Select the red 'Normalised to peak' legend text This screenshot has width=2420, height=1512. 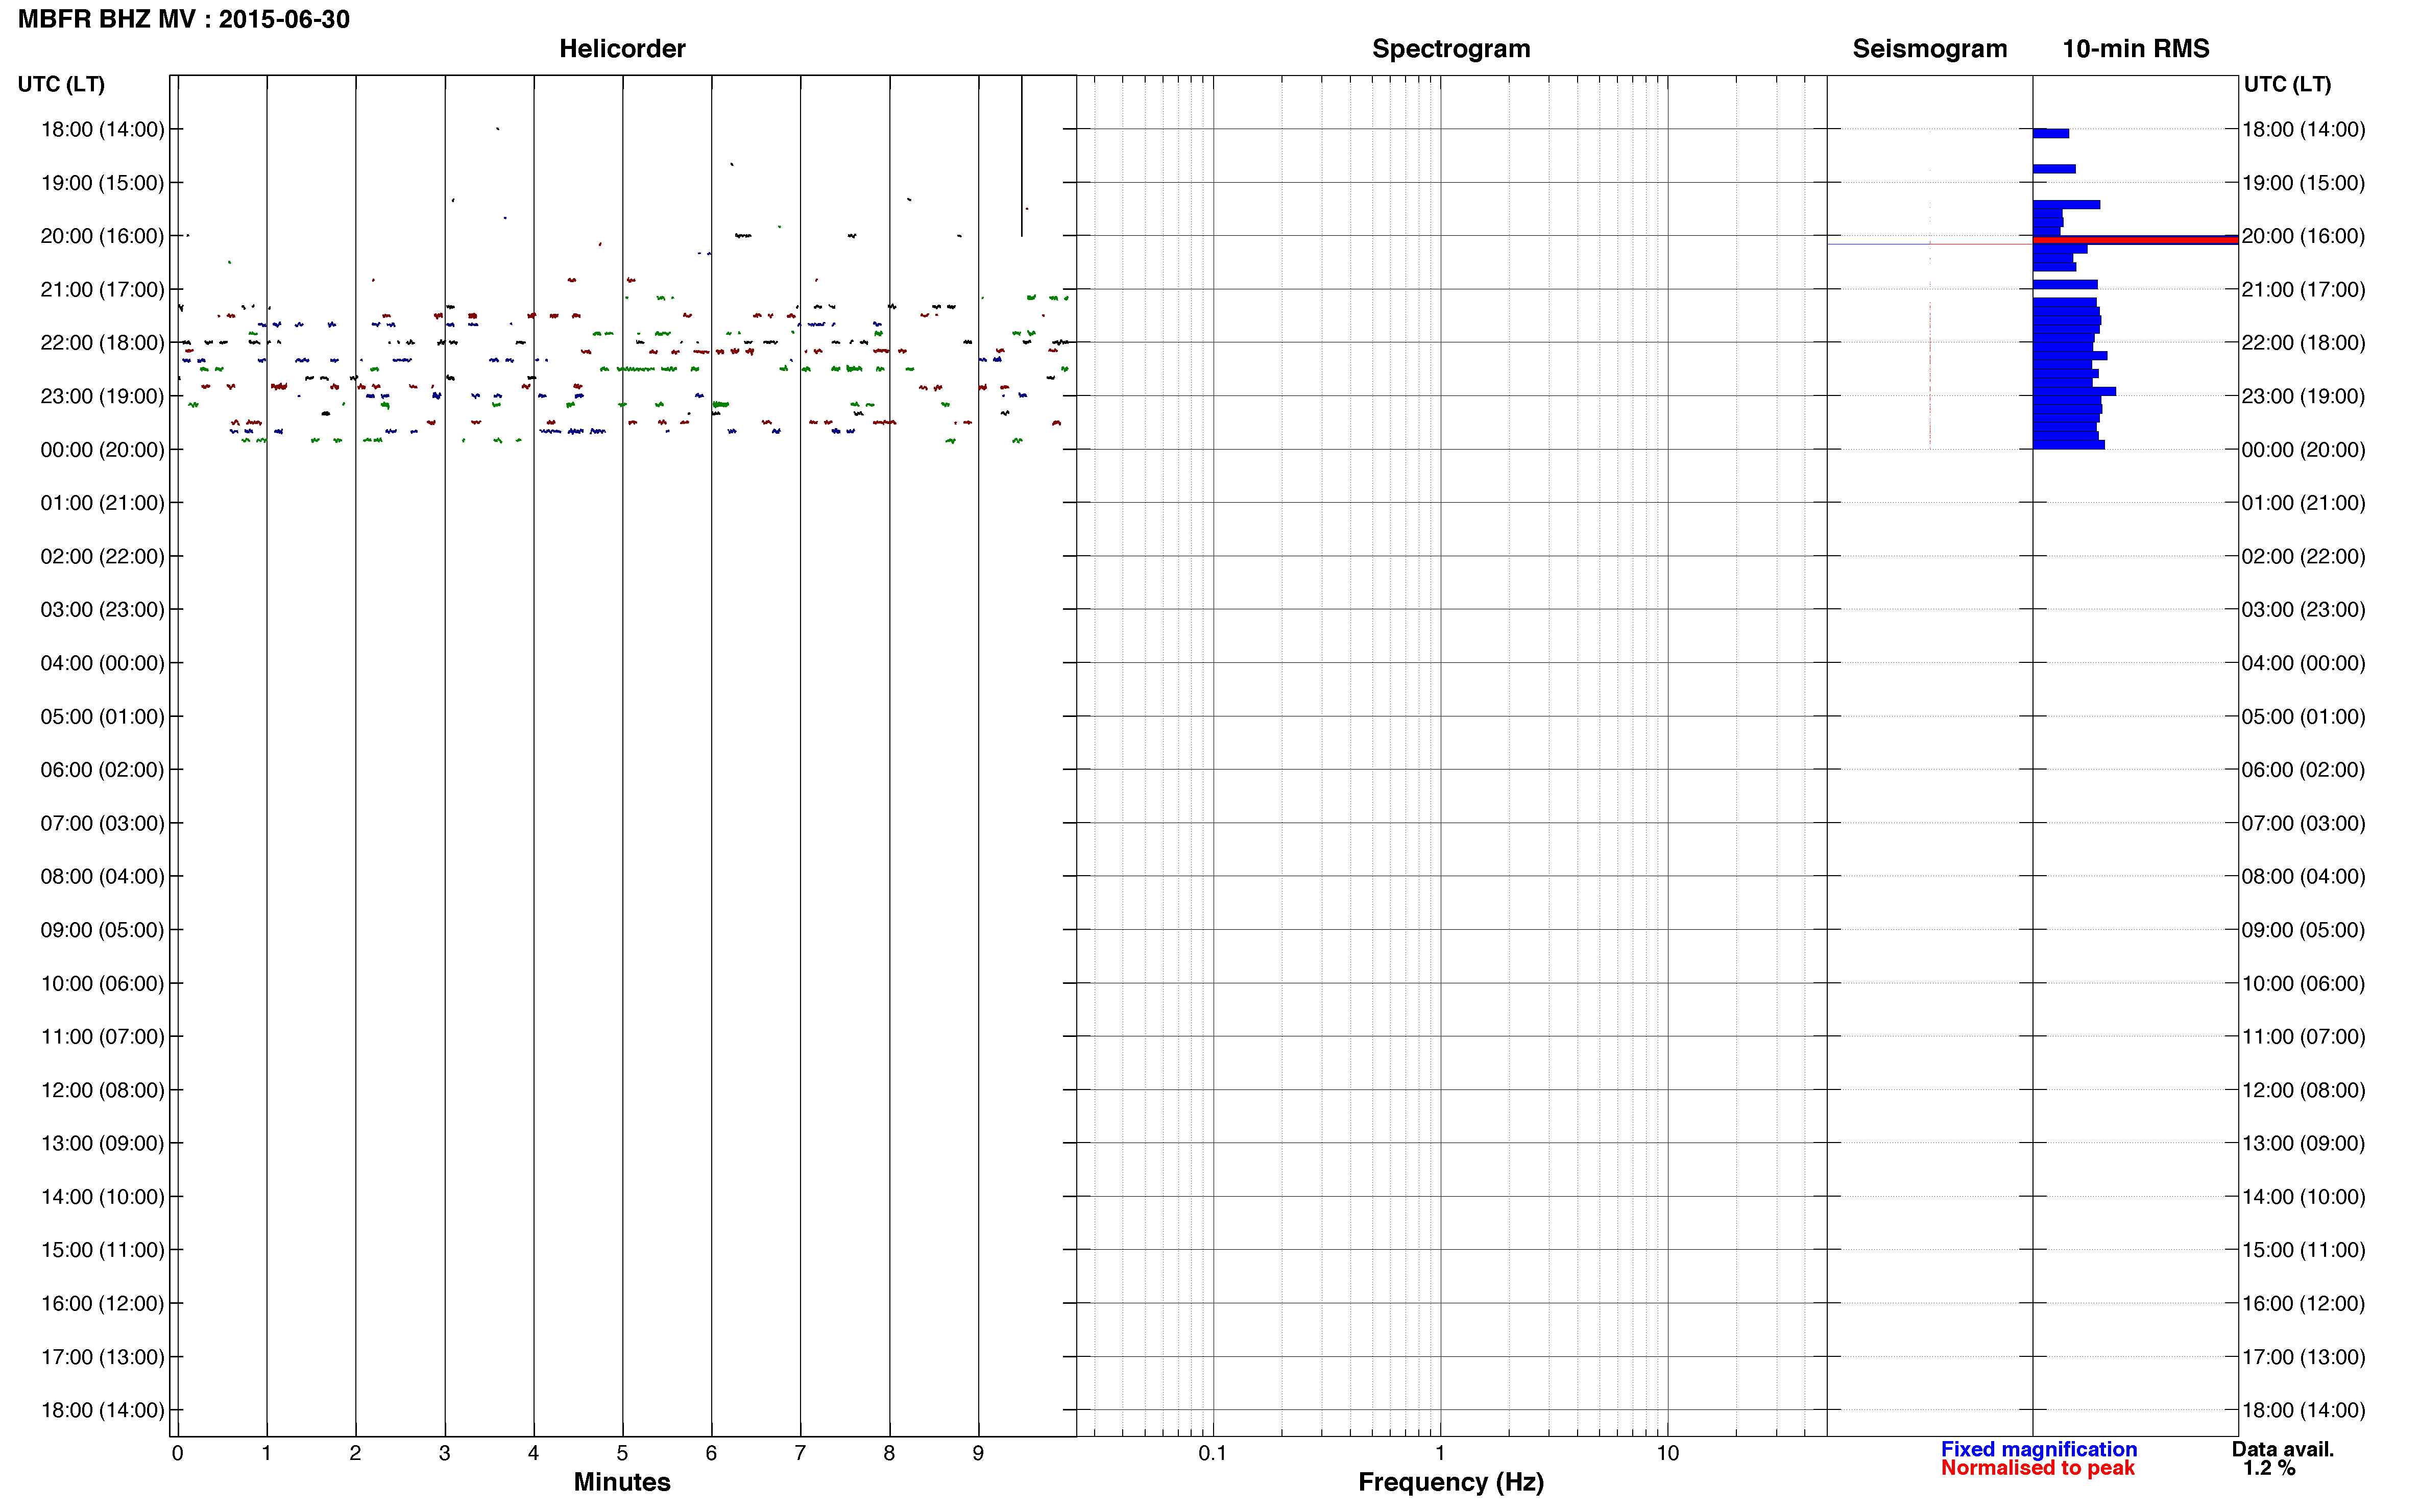[2038, 1468]
